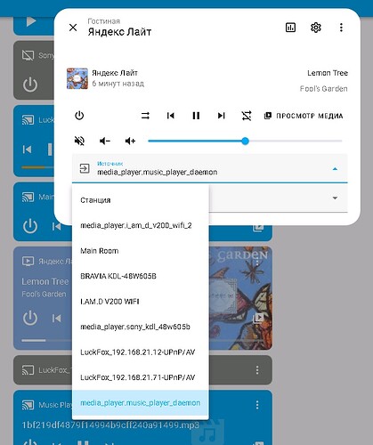Skip to next track in dialog controls
This screenshot has height=445, width=373.
222,116
